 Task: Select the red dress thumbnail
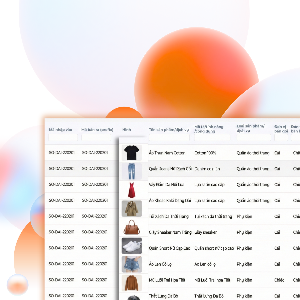pyautogui.click(x=131, y=190)
